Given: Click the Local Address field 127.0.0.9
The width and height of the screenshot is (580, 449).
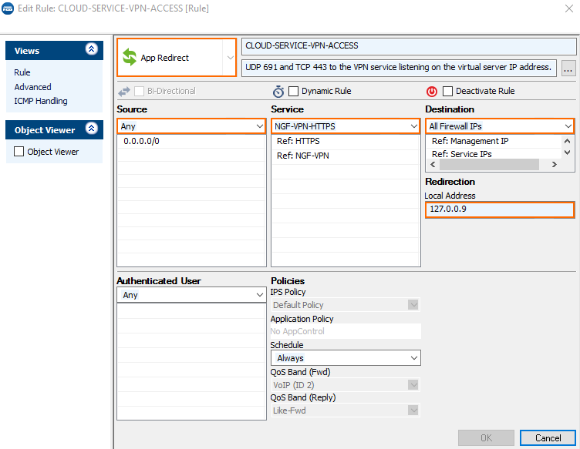Looking at the screenshot, I should pyautogui.click(x=500, y=209).
